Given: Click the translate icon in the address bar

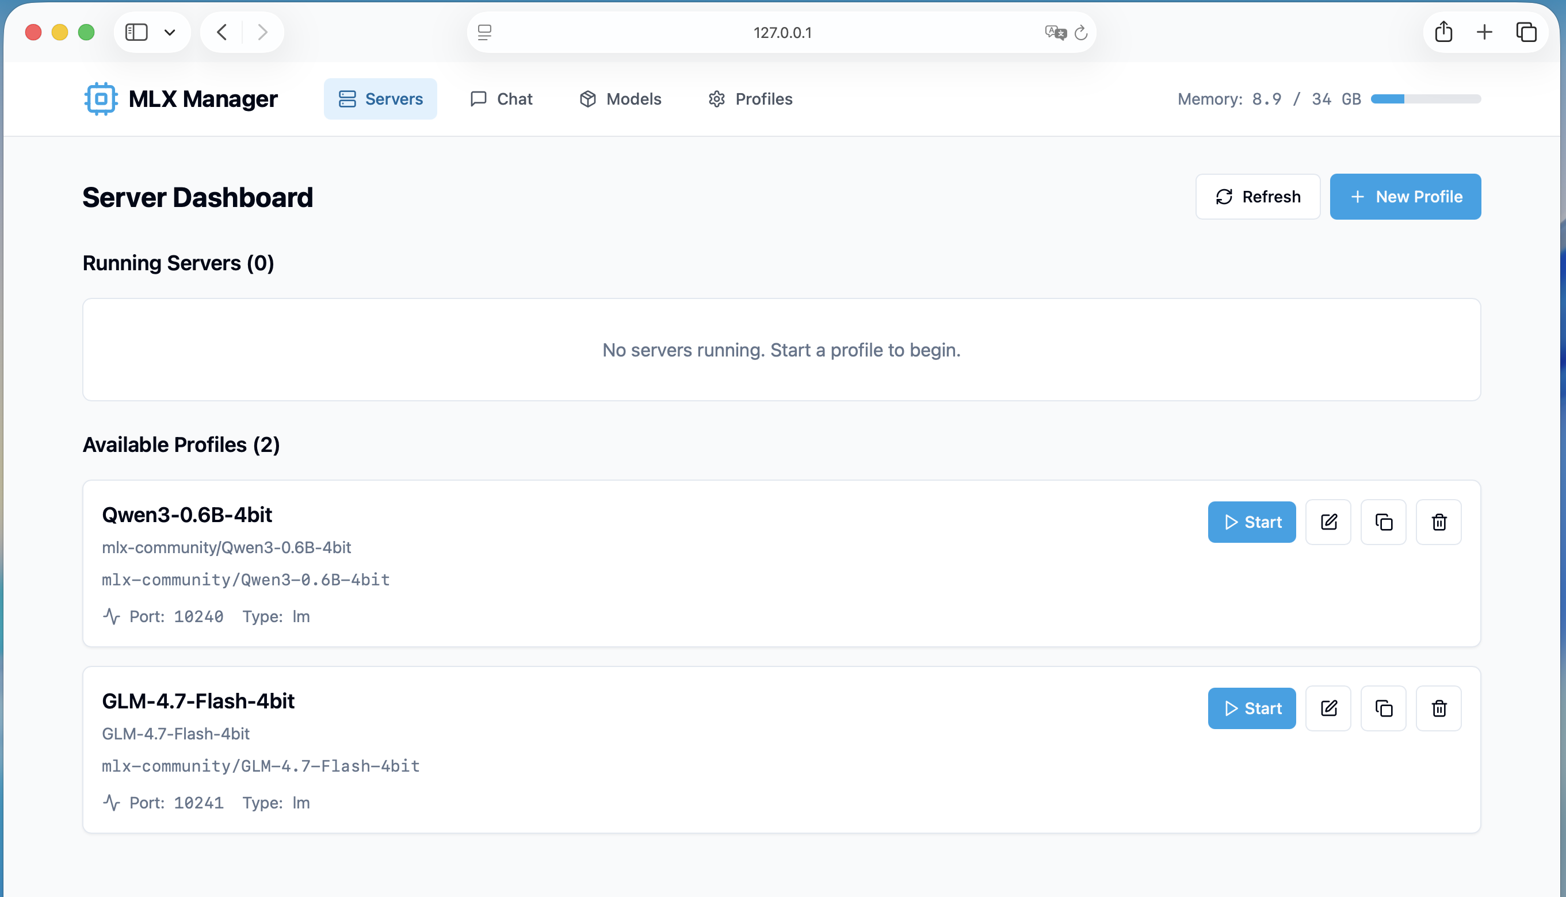Looking at the screenshot, I should click(1055, 33).
